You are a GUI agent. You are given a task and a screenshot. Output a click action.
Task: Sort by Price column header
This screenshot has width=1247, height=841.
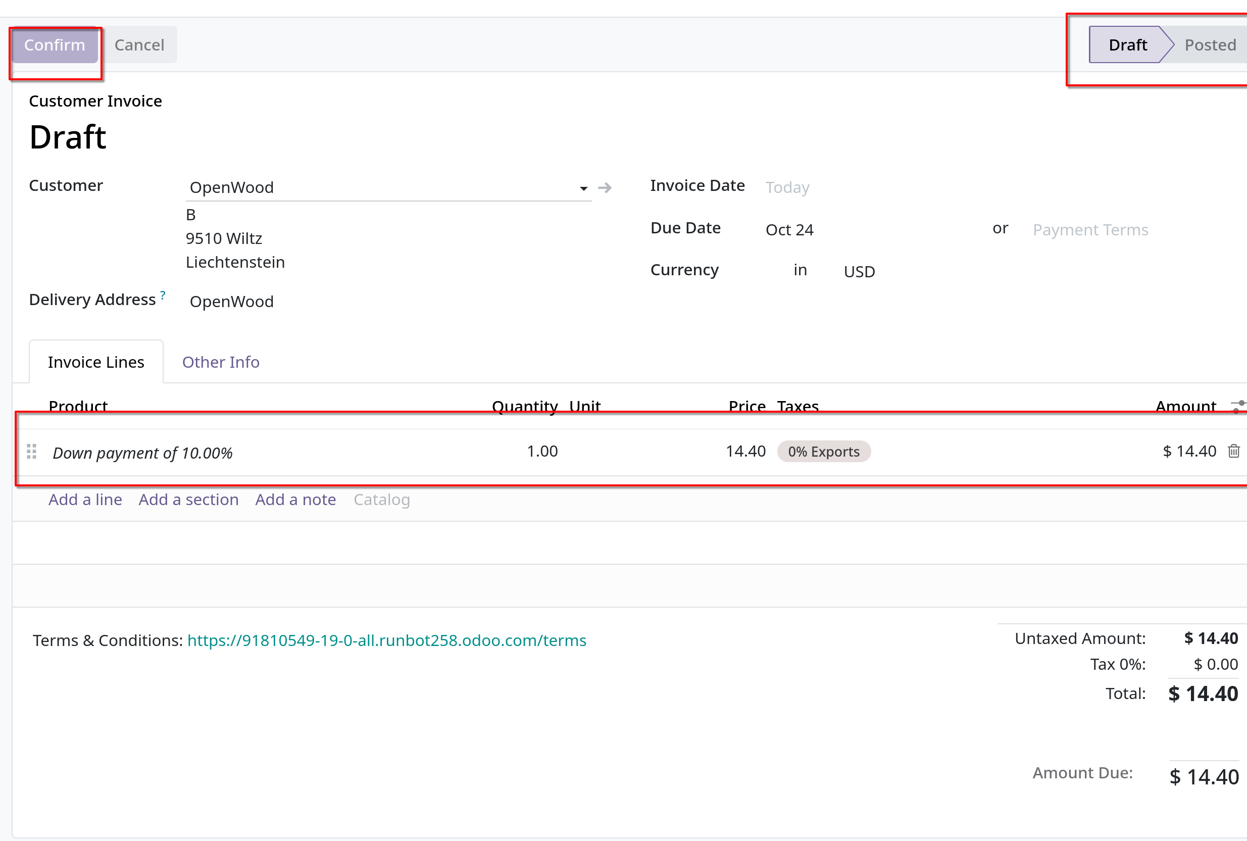coord(747,406)
